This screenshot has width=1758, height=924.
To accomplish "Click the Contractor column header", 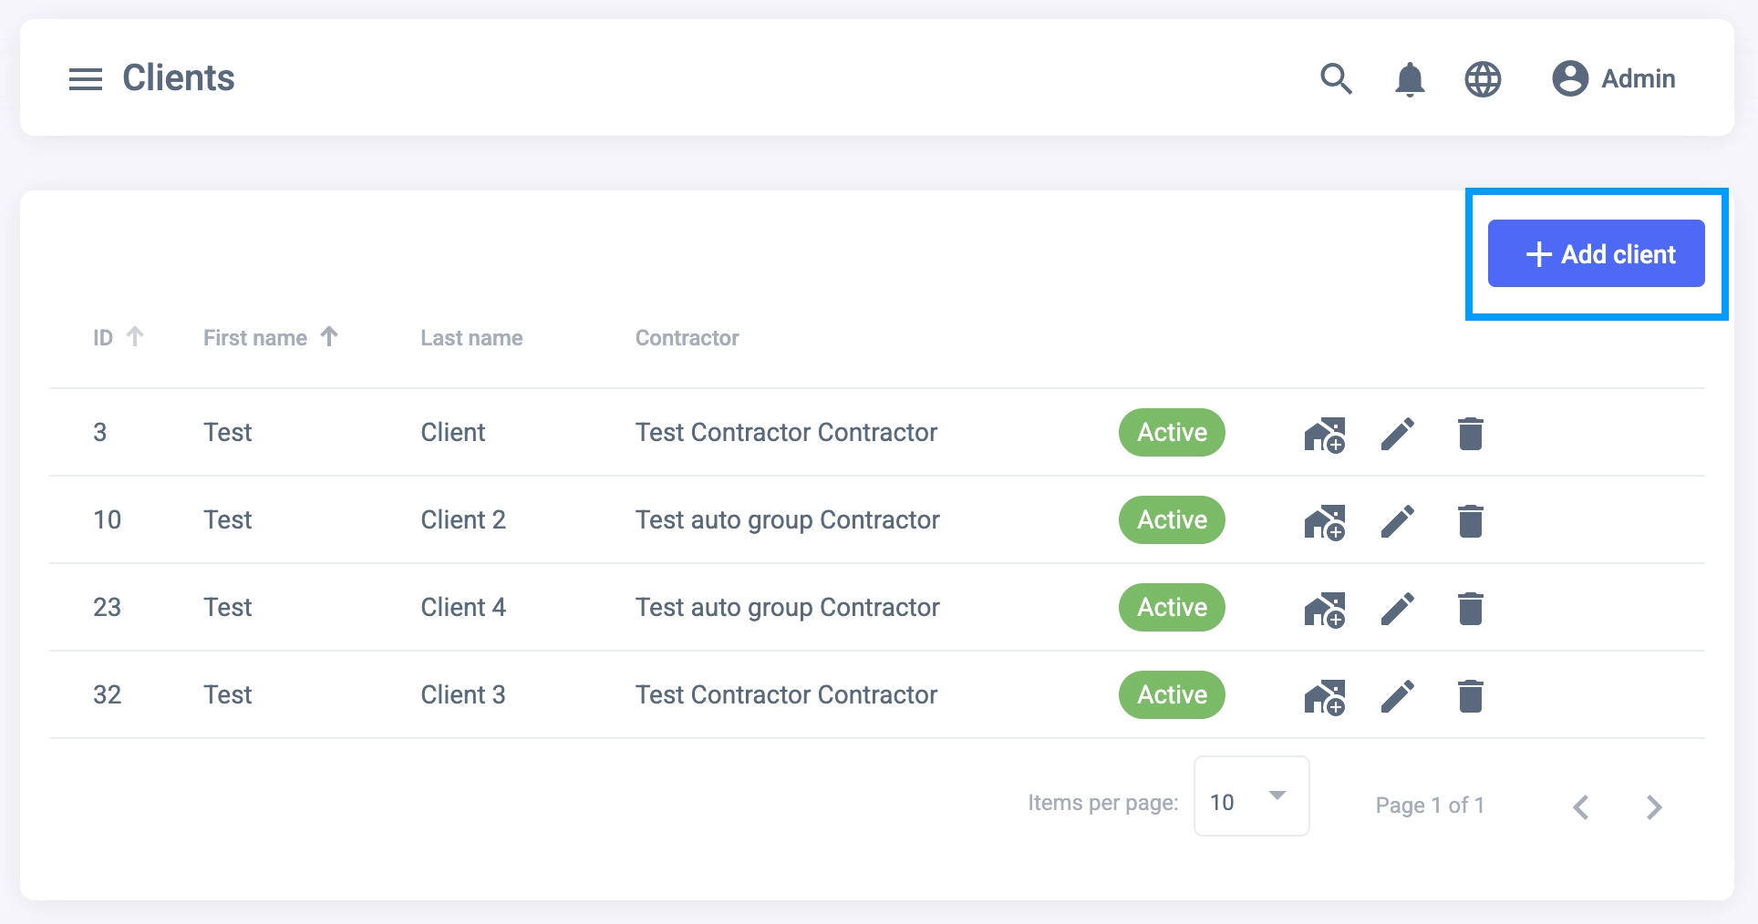I will pos(687,338).
